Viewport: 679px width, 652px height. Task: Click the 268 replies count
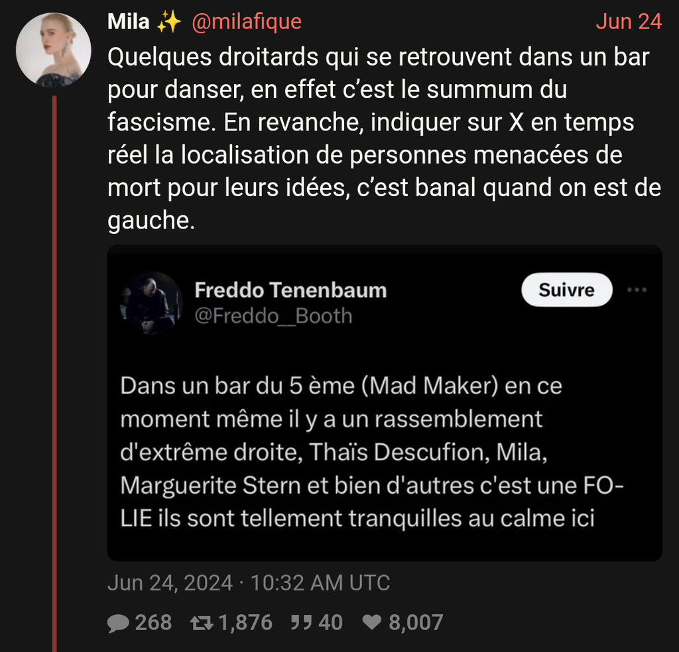[153, 622]
